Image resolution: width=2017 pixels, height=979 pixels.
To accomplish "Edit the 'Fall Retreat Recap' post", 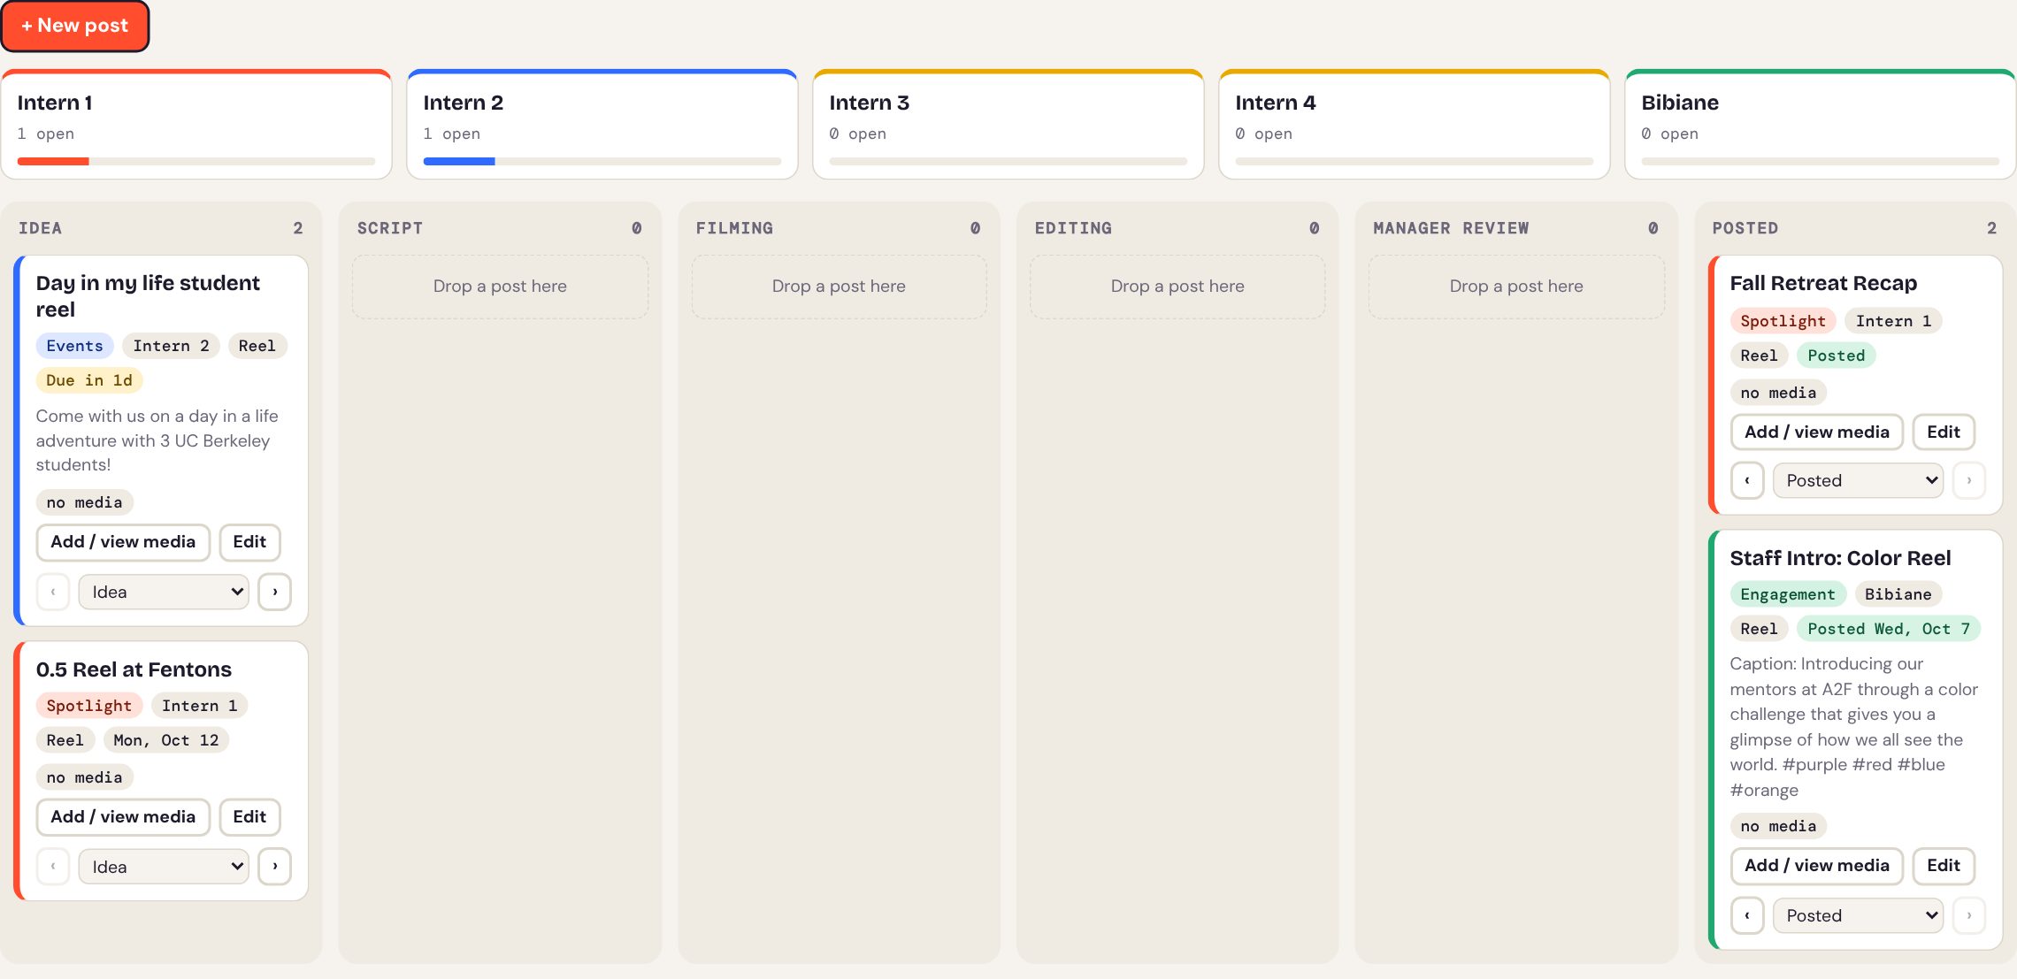I will [1944, 432].
